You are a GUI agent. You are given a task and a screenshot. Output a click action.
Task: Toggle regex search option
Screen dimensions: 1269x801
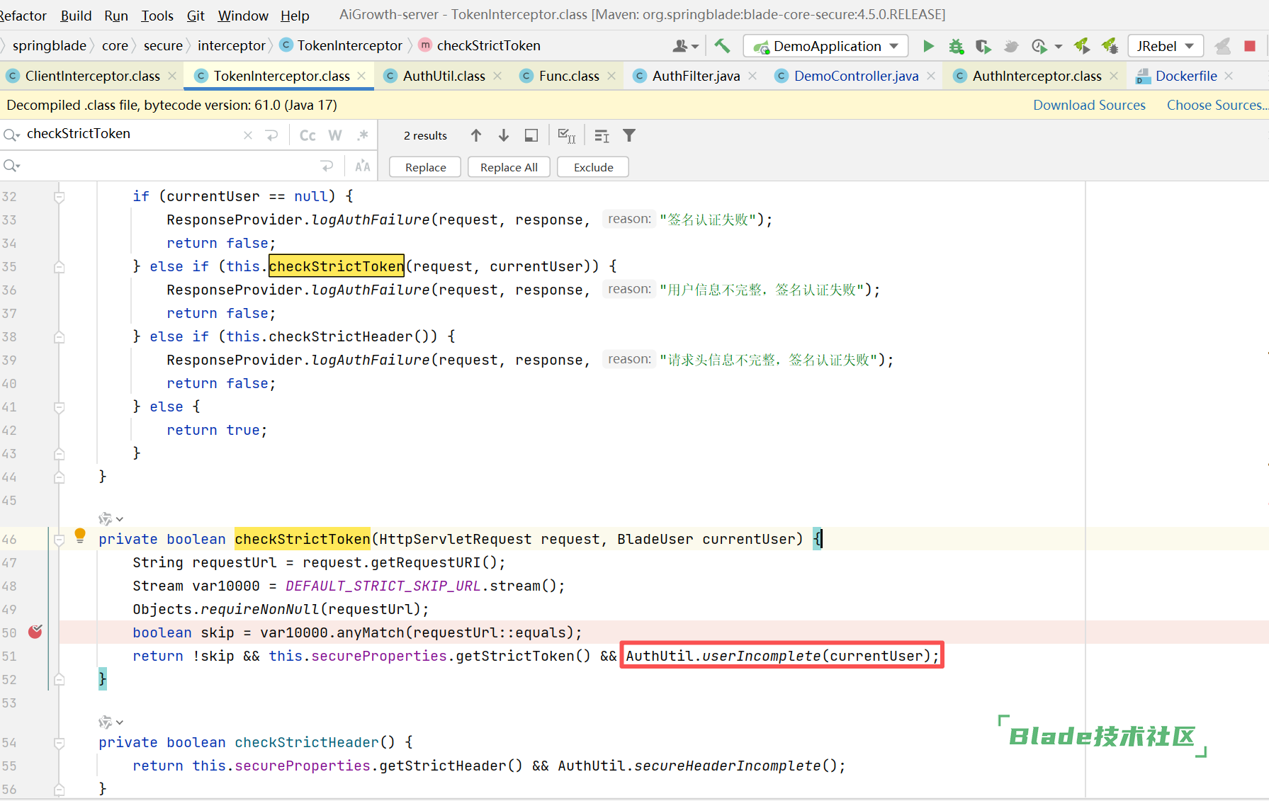click(x=363, y=135)
